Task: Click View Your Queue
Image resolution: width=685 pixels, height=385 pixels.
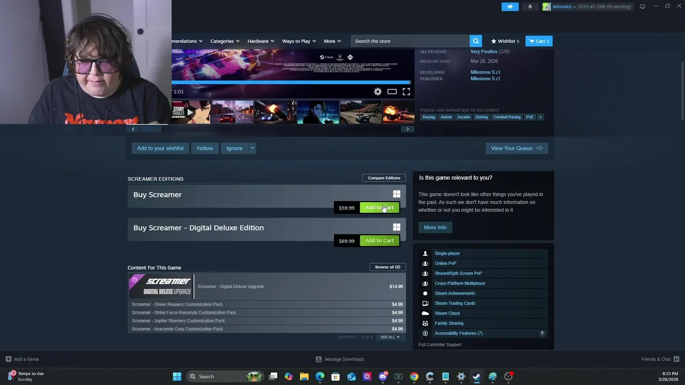Action: tap(516, 148)
